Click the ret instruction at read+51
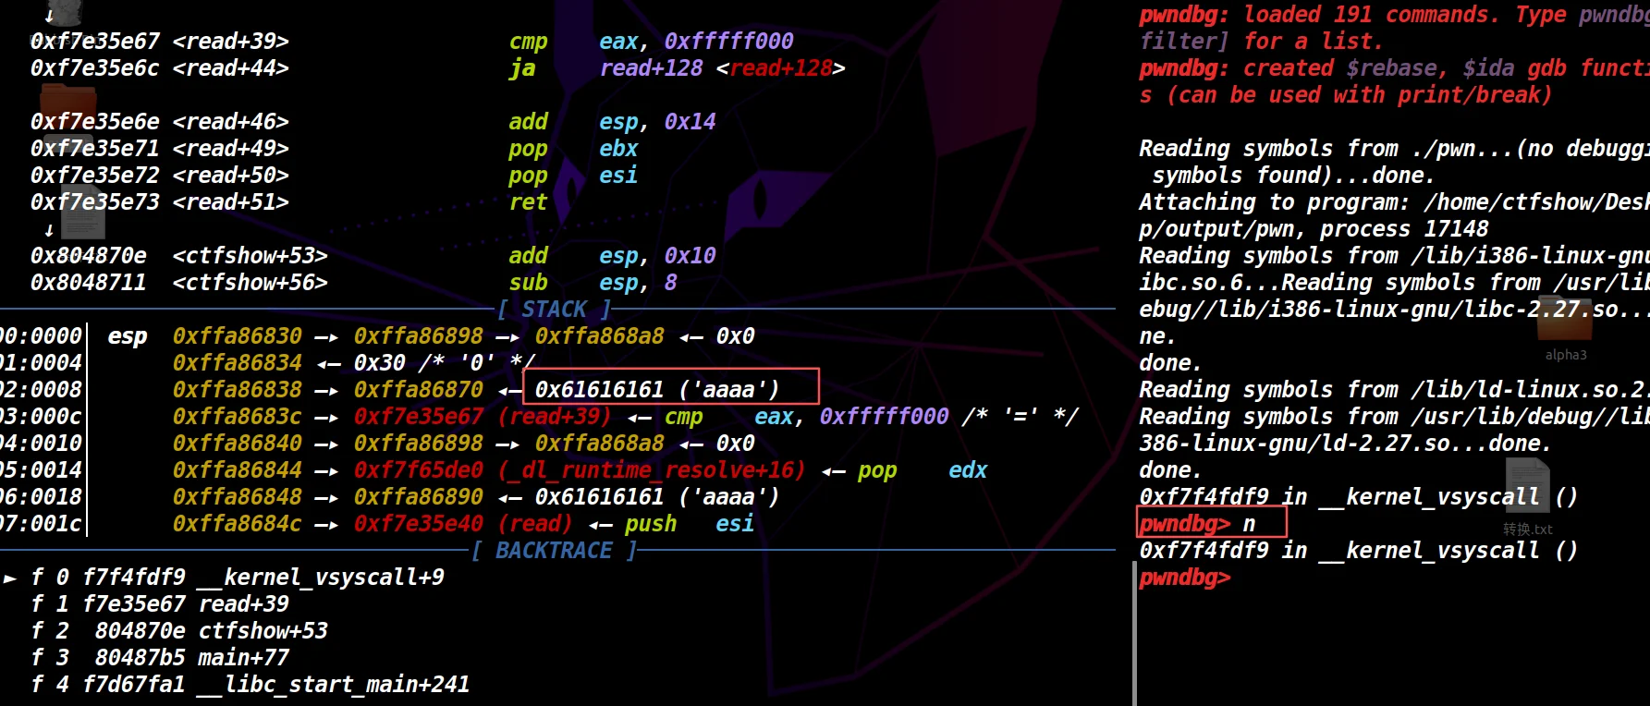 click(528, 202)
